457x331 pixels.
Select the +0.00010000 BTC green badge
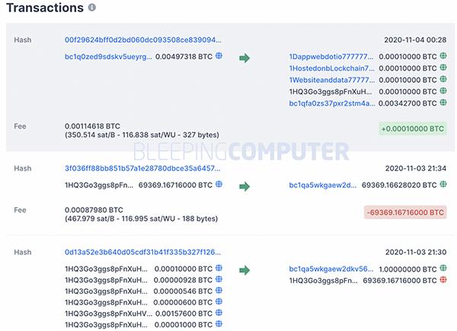[x=413, y=129]
